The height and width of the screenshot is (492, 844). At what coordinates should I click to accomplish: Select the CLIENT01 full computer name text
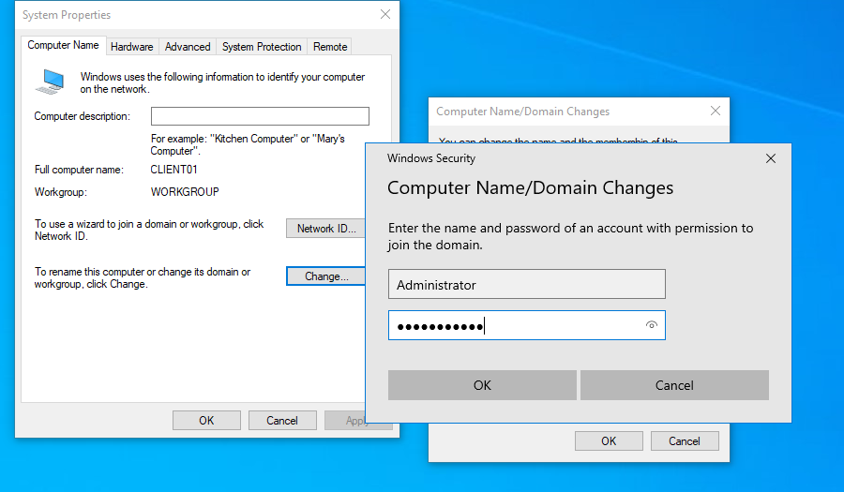pos(173,170)
